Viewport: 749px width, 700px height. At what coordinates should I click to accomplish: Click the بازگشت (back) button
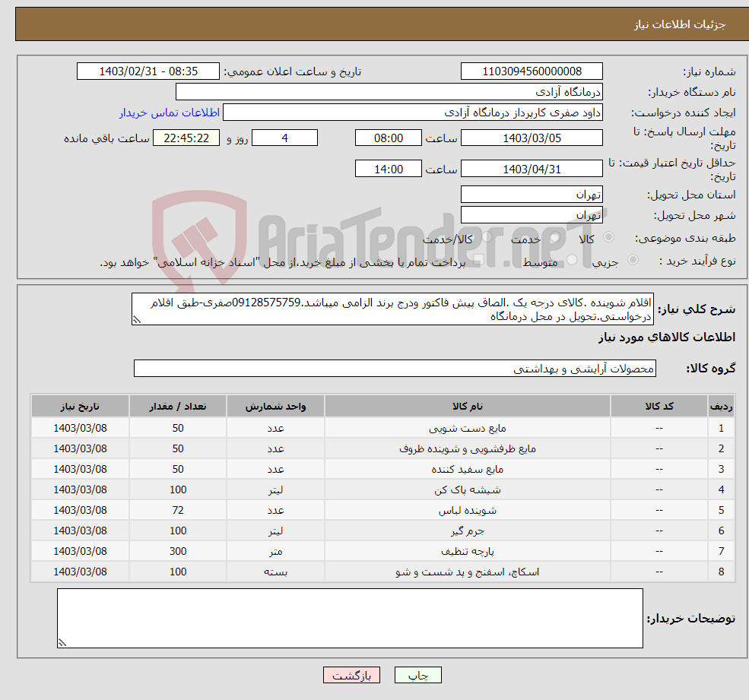click(x=351, y=675)
